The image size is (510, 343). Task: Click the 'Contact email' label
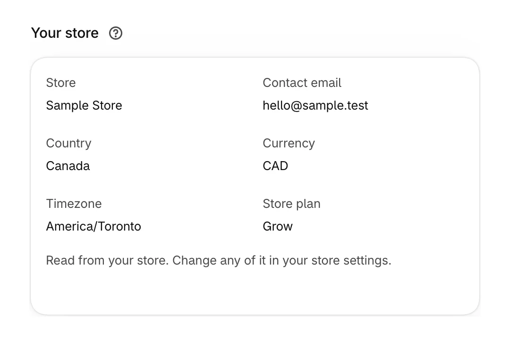(x=302, y=83)
